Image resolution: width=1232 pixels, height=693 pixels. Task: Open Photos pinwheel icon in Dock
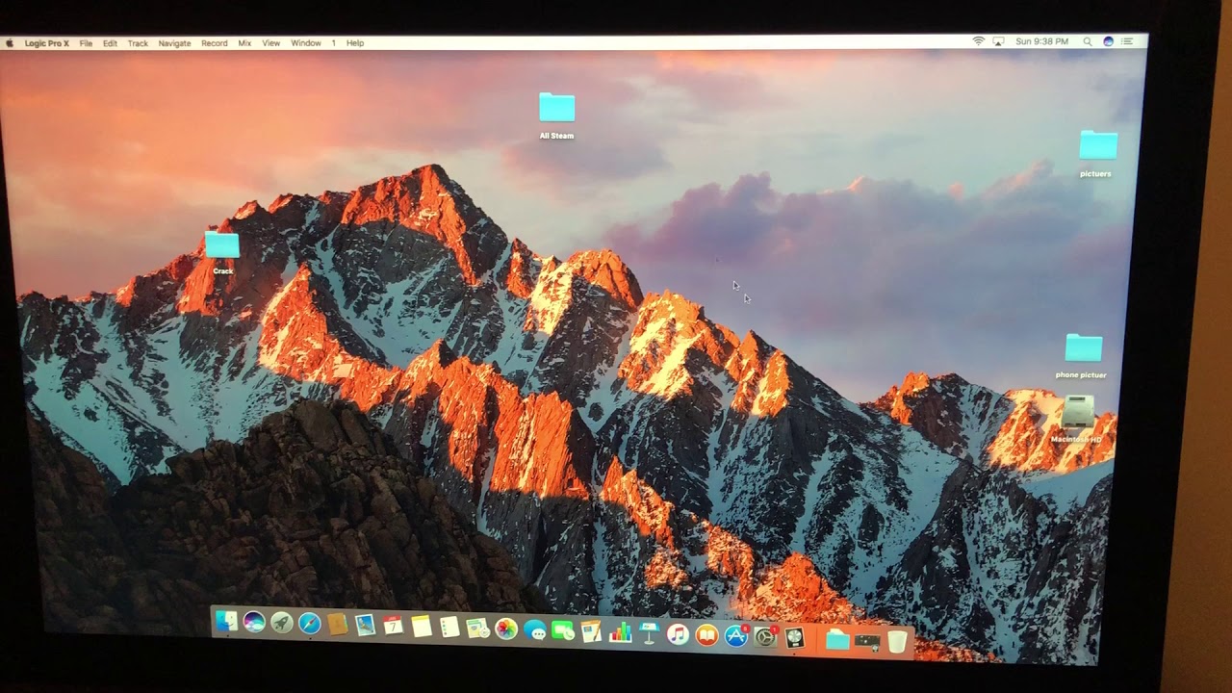pyautogui.click(x=506, y=629)
